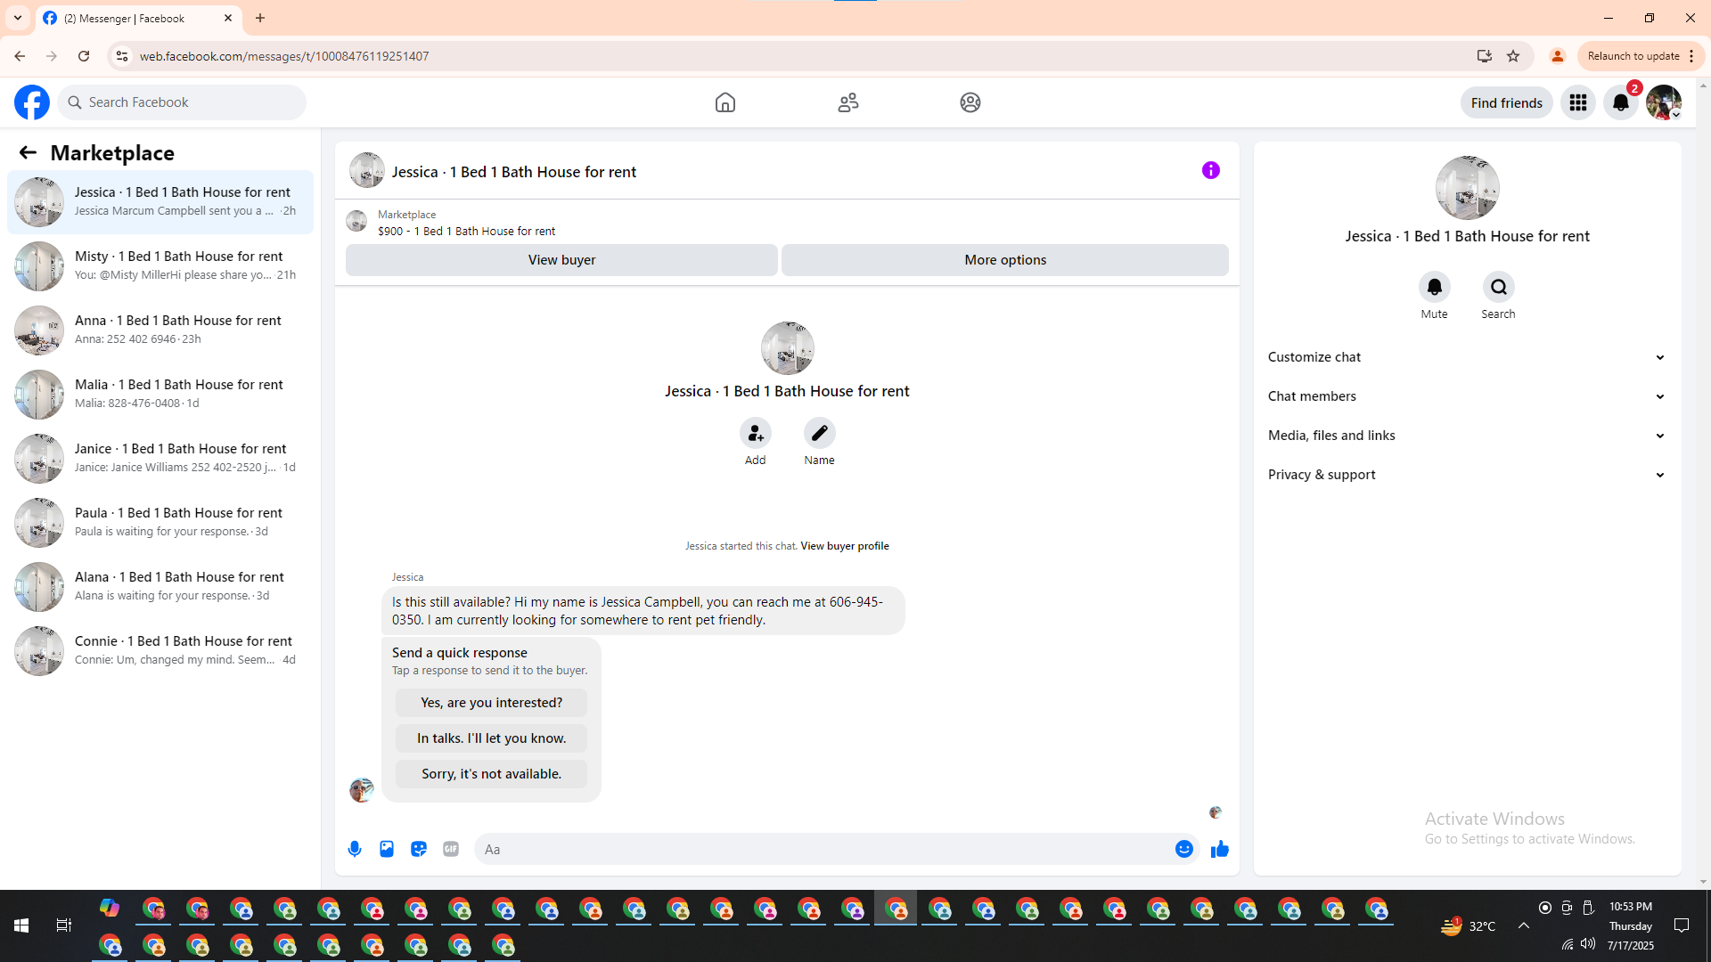Install app icon in address bar
This screenshot has height=962, width=1711.
1485,56
